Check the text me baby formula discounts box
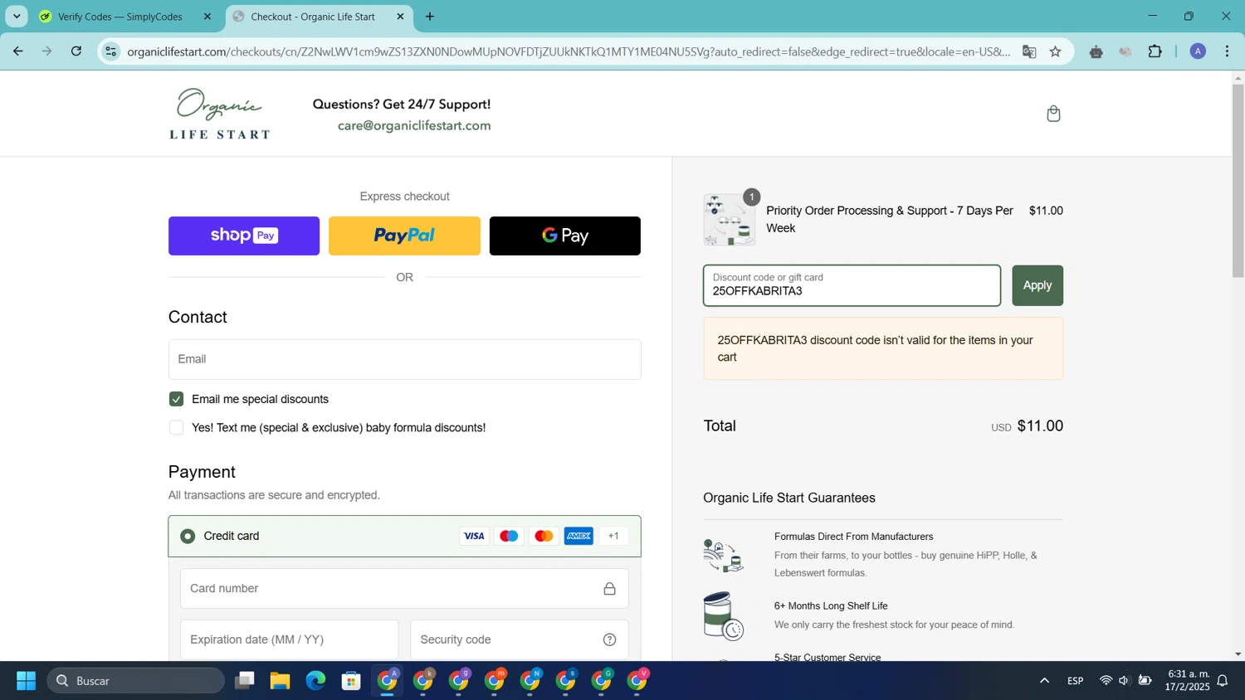This screenshot has width=1245, height=700. [176, 428]
